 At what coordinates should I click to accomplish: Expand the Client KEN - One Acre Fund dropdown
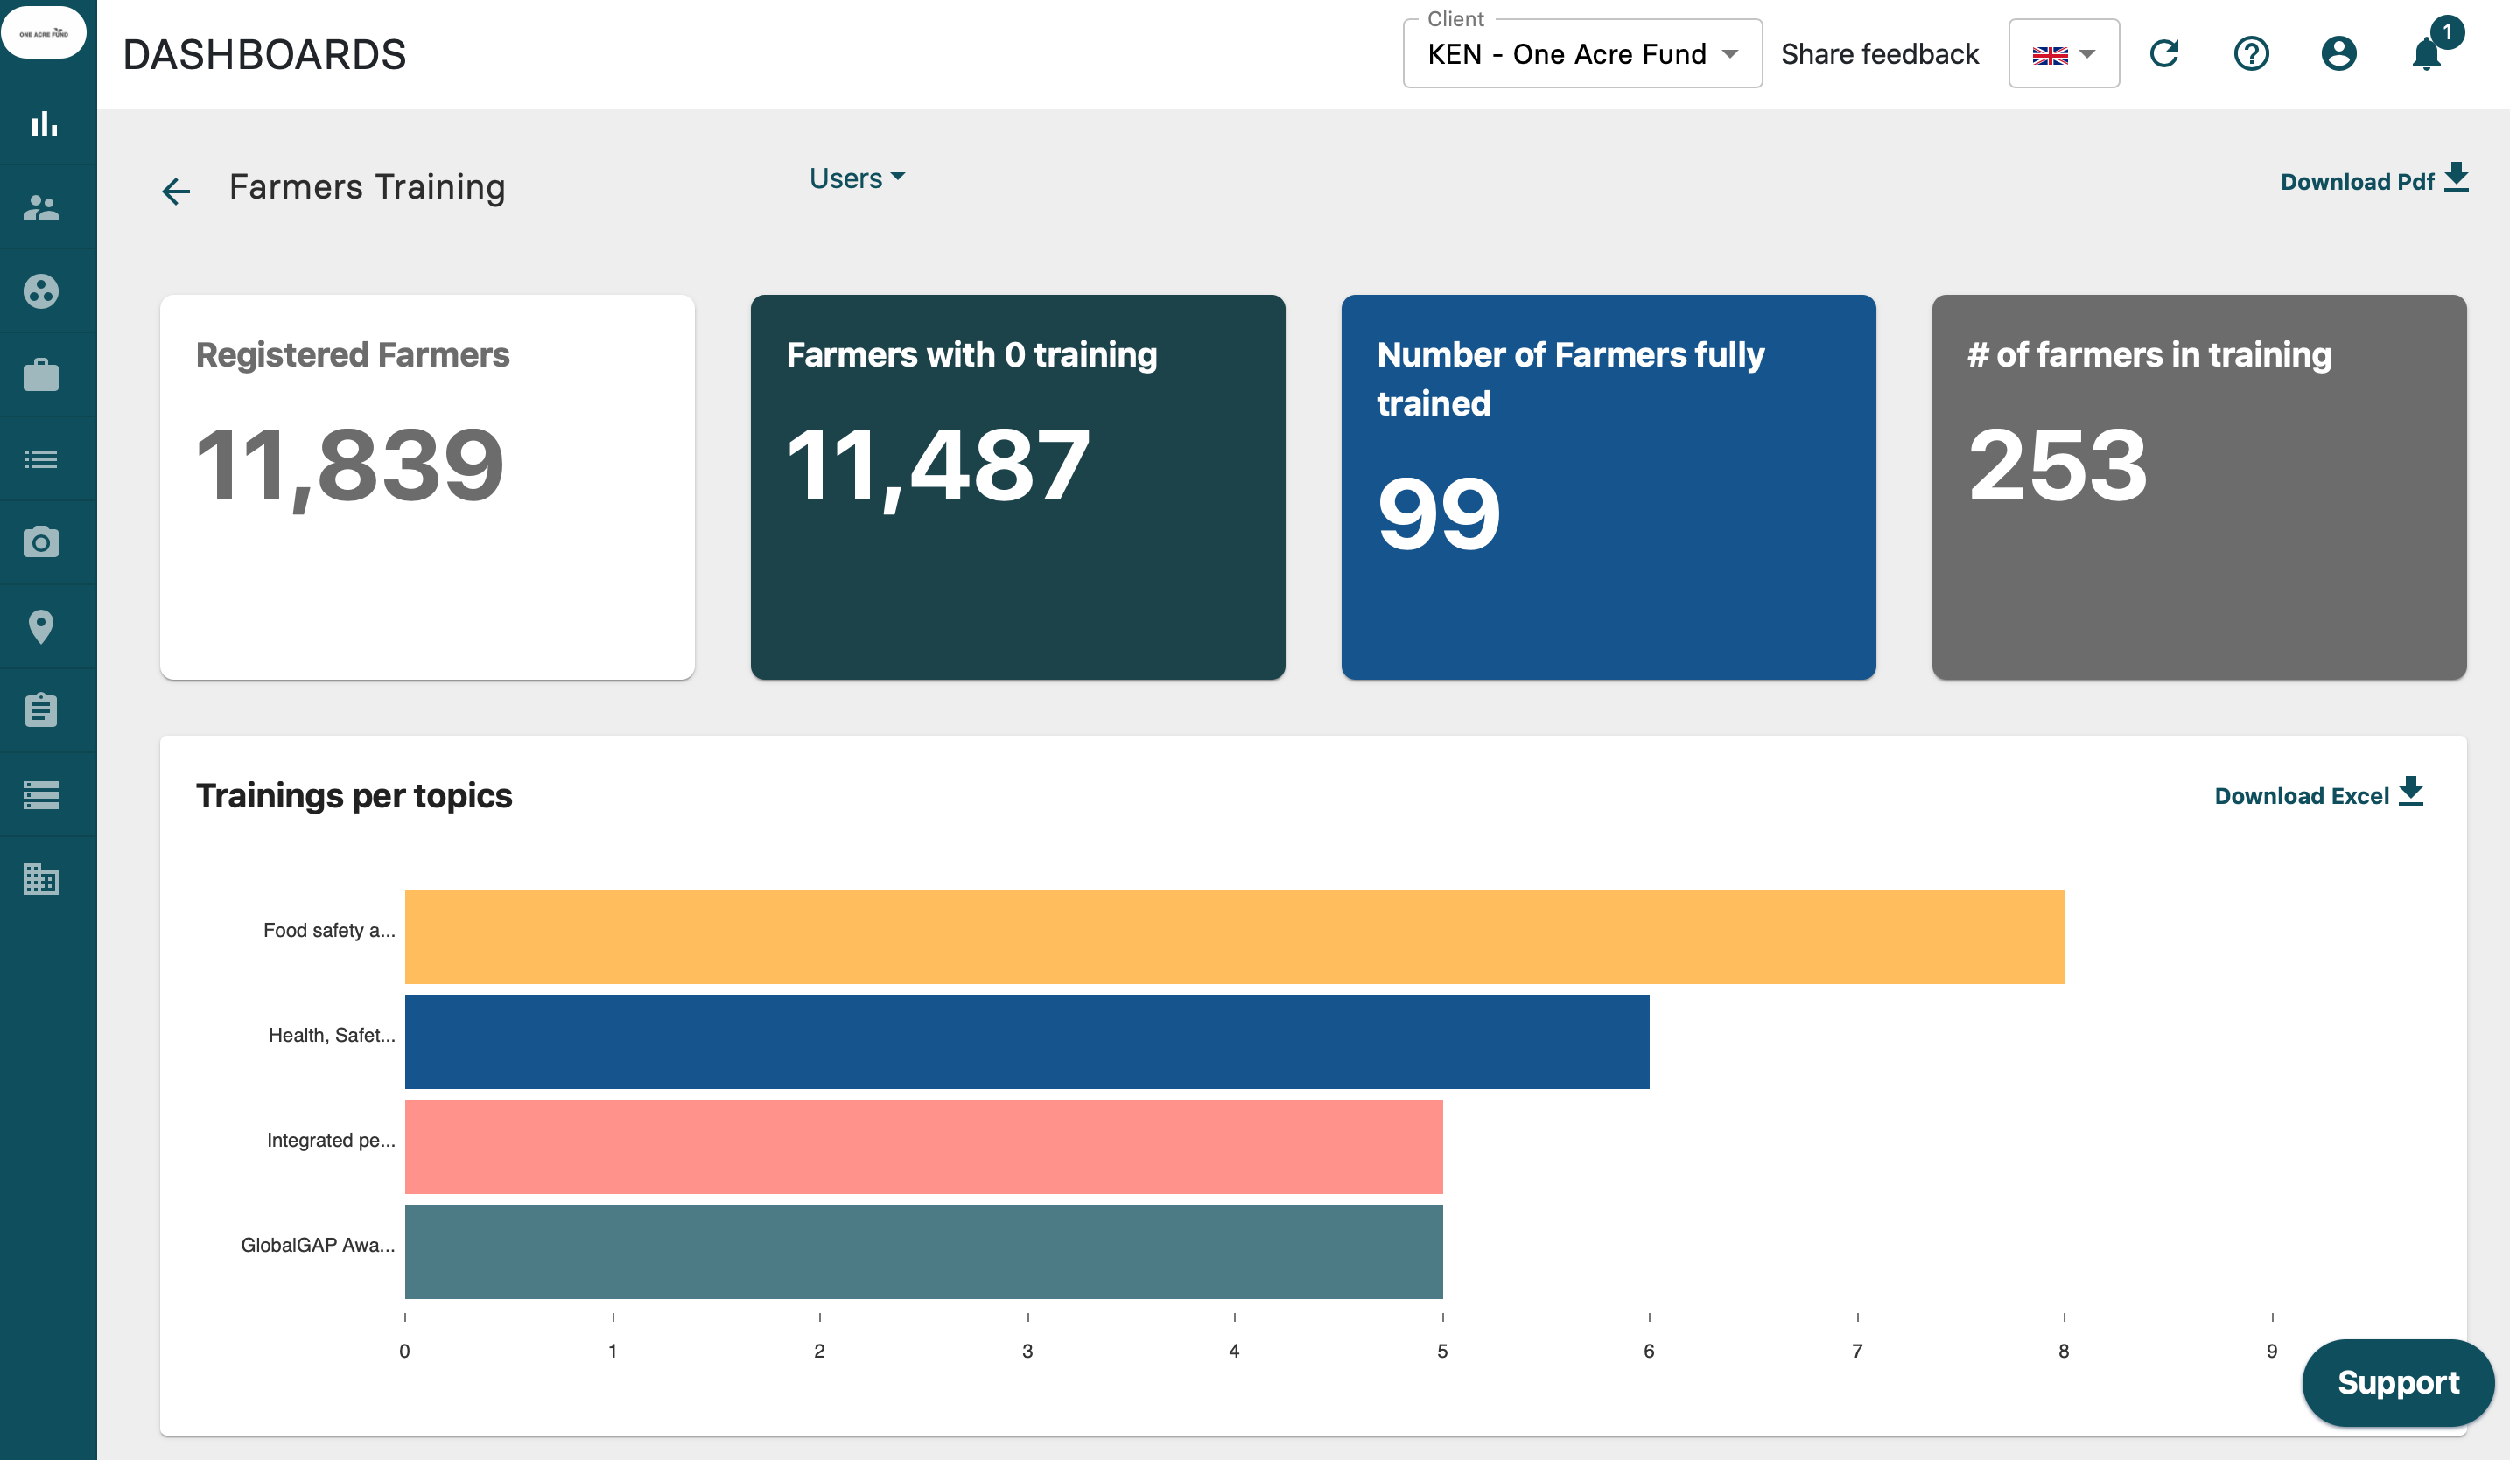1581,53
